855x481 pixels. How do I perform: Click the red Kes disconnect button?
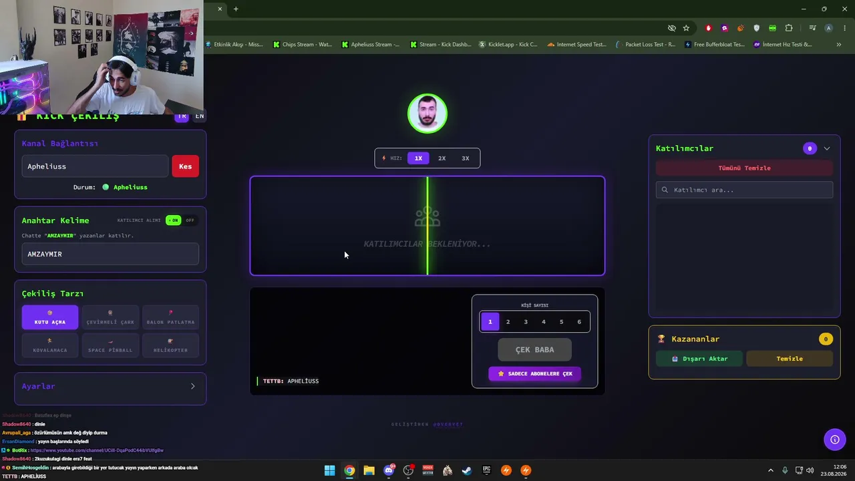(x=185, y=166)
